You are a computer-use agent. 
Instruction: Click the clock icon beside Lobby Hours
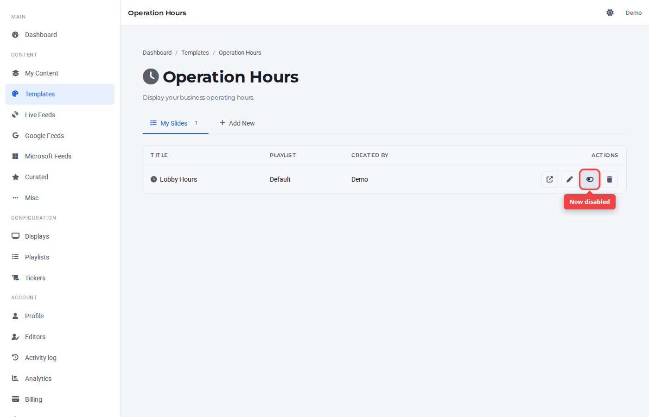(154, 179)
